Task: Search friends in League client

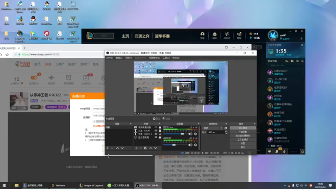Action: click(x=302, y=61)
